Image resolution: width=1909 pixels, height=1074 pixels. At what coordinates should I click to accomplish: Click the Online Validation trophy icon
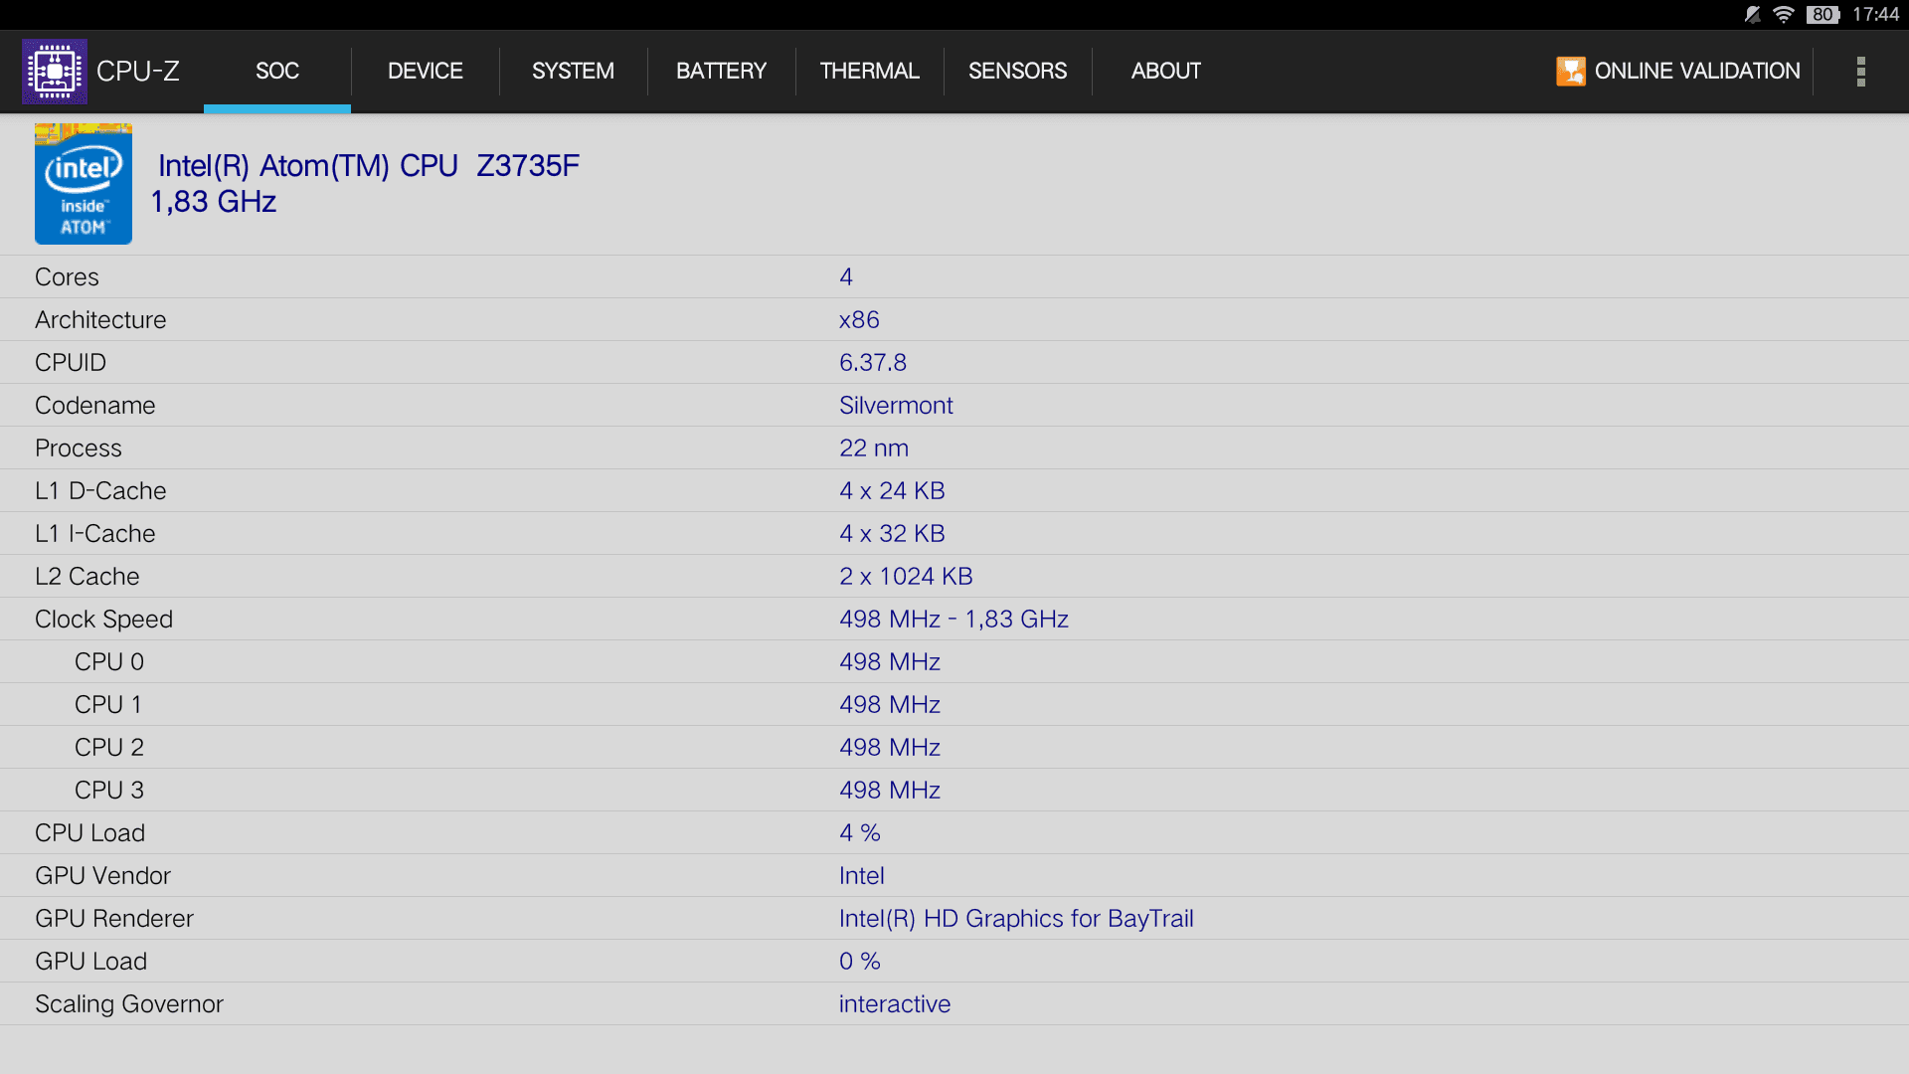tap(1570, 72)
